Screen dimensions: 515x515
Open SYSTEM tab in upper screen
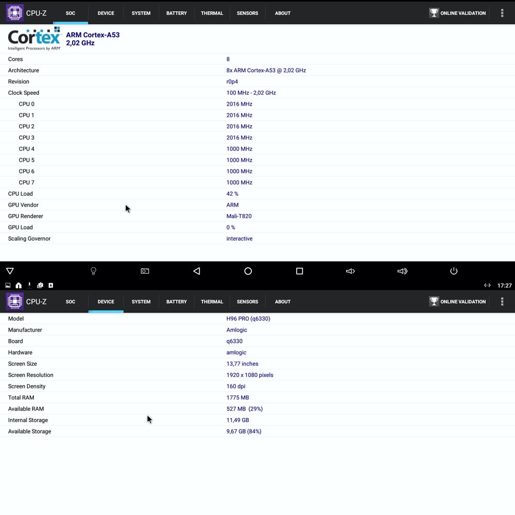141,13
